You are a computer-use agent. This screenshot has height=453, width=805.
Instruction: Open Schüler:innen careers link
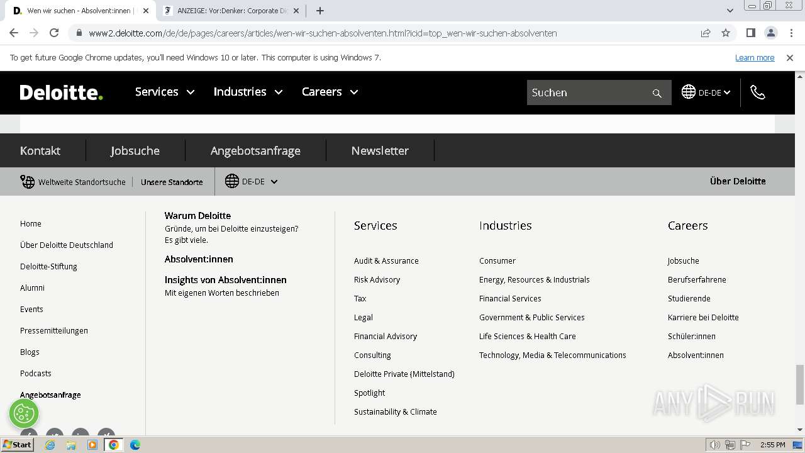[692, 336]
